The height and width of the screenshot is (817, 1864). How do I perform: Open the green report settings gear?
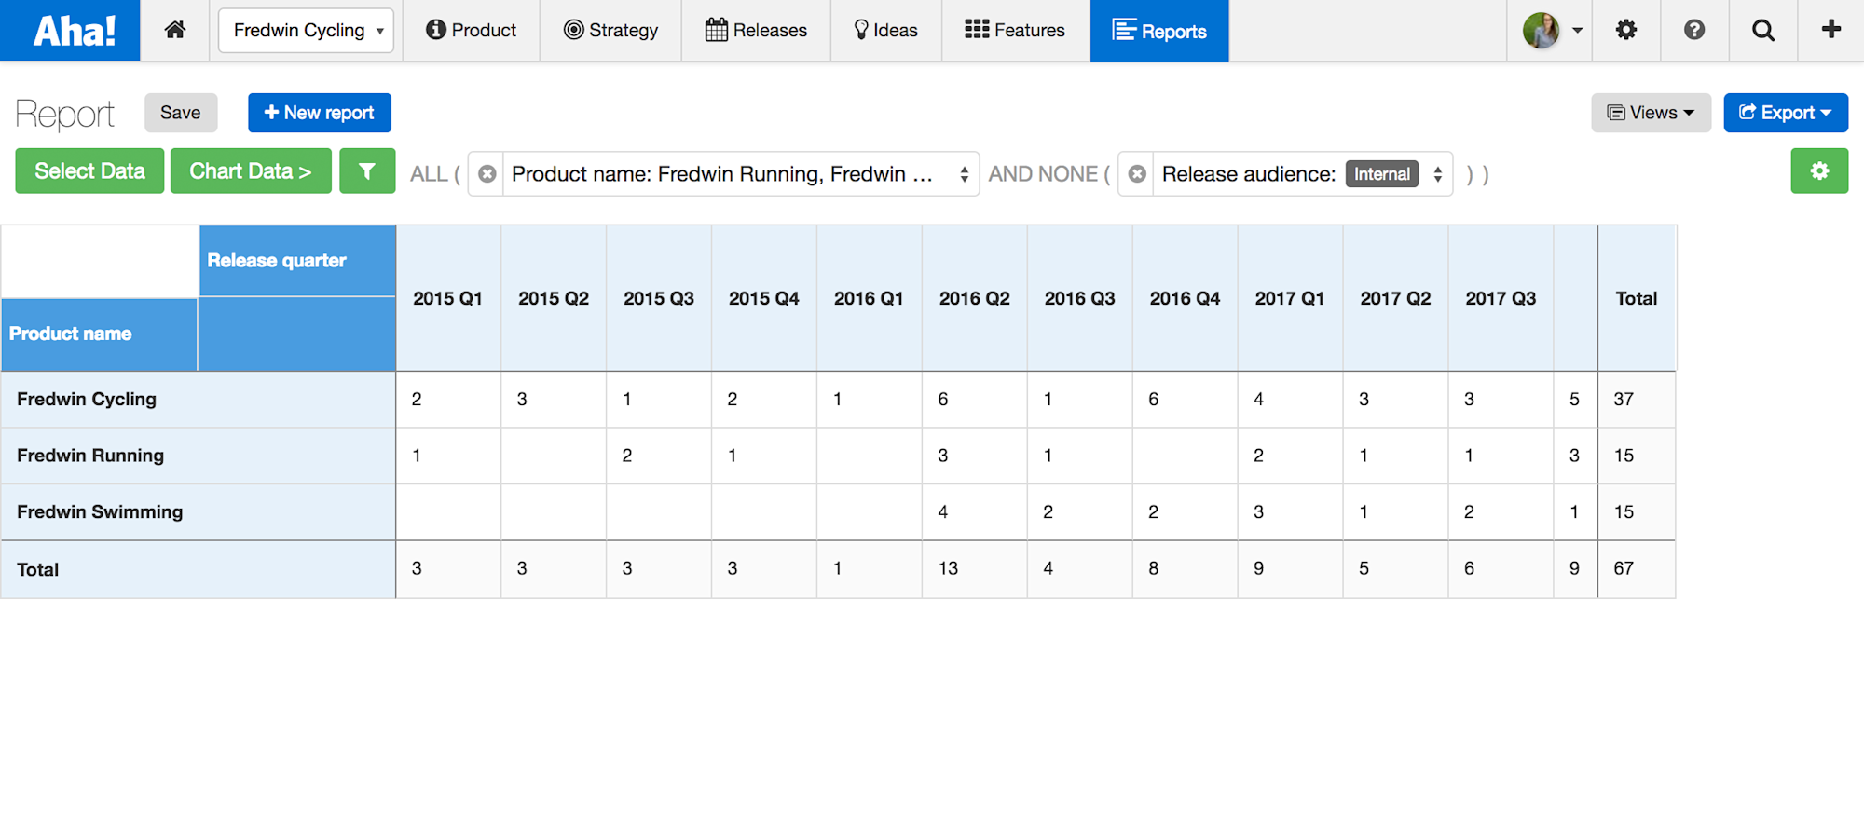pyautogui.click(x=1819, y=171)
